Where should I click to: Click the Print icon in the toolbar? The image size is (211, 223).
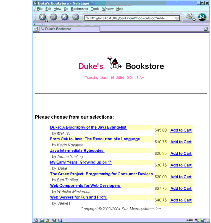(x=189, y=16)
